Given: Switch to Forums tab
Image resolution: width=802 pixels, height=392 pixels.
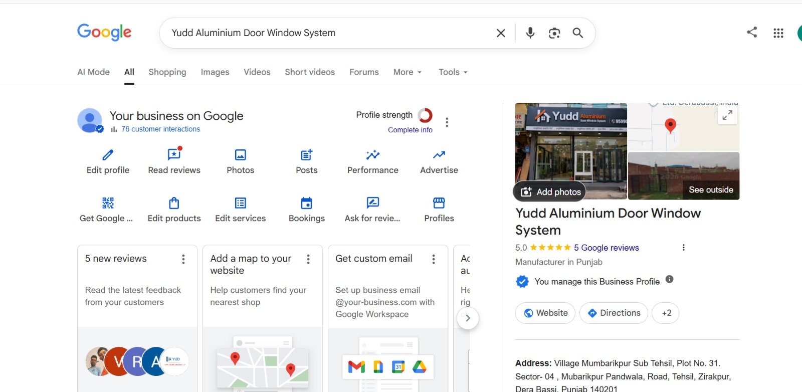Looking at the screenshot, I should coord(364,72).
